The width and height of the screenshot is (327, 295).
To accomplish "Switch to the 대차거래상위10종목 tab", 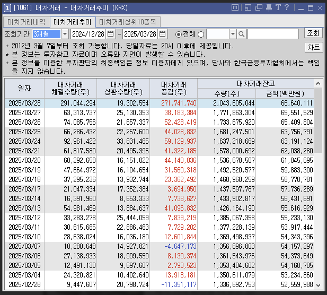I will tap(128, 22).
